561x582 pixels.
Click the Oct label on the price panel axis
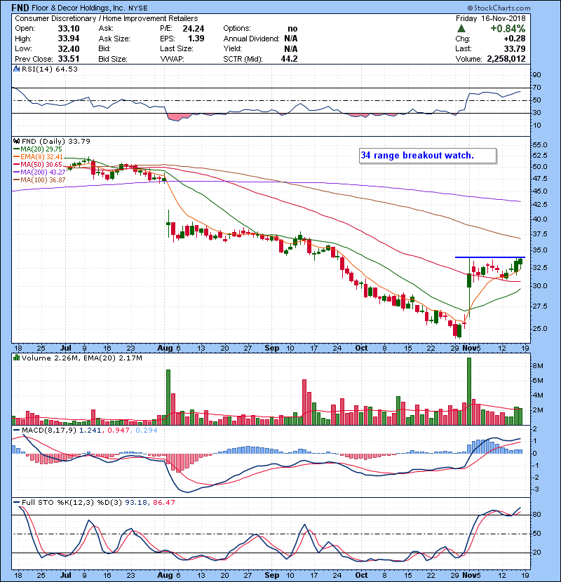click(361, 348)
